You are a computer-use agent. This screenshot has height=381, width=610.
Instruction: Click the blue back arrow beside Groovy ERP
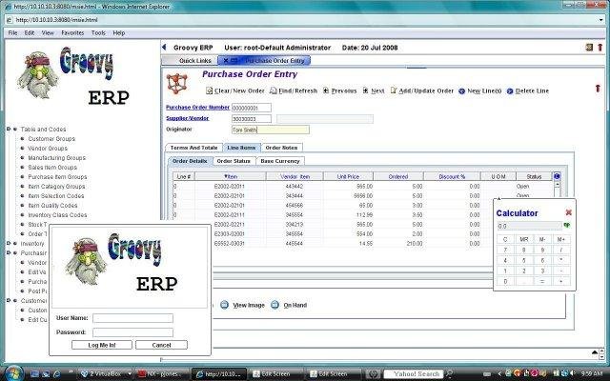click(164, 48)
